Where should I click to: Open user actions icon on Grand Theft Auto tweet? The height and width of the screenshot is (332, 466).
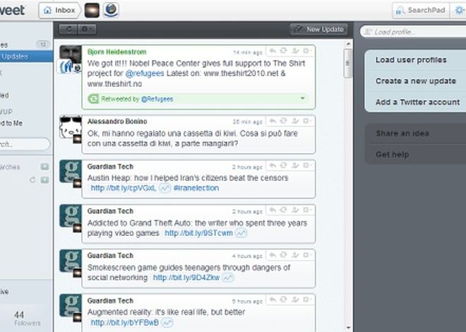(295, 210)
